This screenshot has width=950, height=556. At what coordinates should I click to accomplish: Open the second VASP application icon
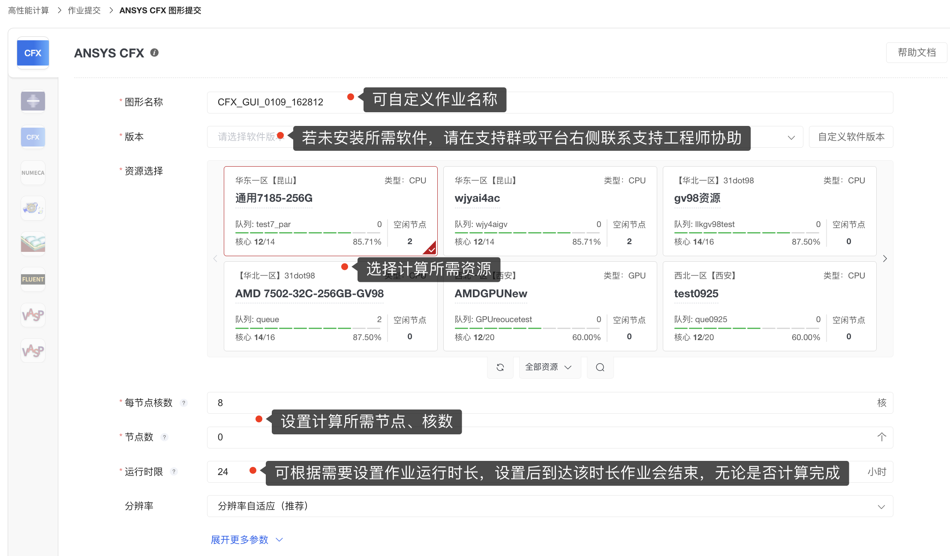(x=33, y=351)
